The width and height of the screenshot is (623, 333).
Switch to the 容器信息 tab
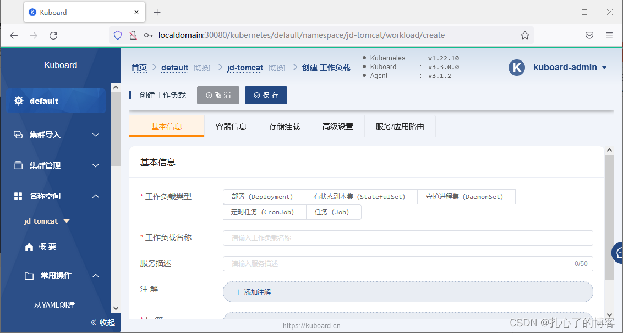(231, 126)
